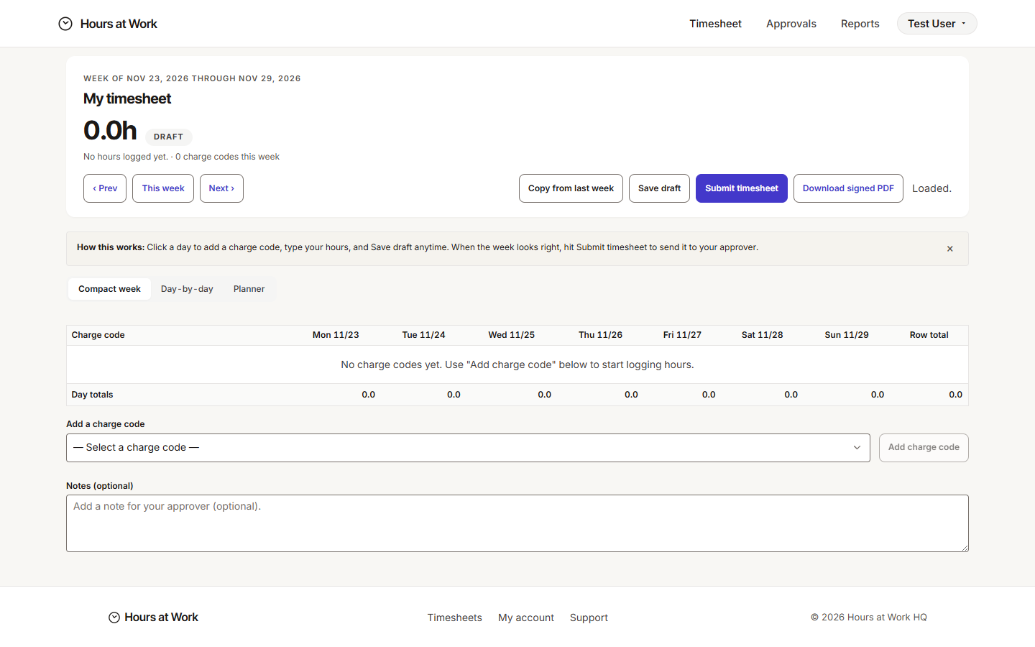Screen dimensions: 1035x647
Task: Click Copy from last week
Action: (x=571, y=188)
